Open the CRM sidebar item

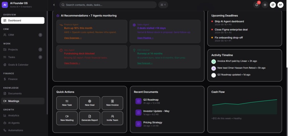pyautogui.click(x=23, y=35)
